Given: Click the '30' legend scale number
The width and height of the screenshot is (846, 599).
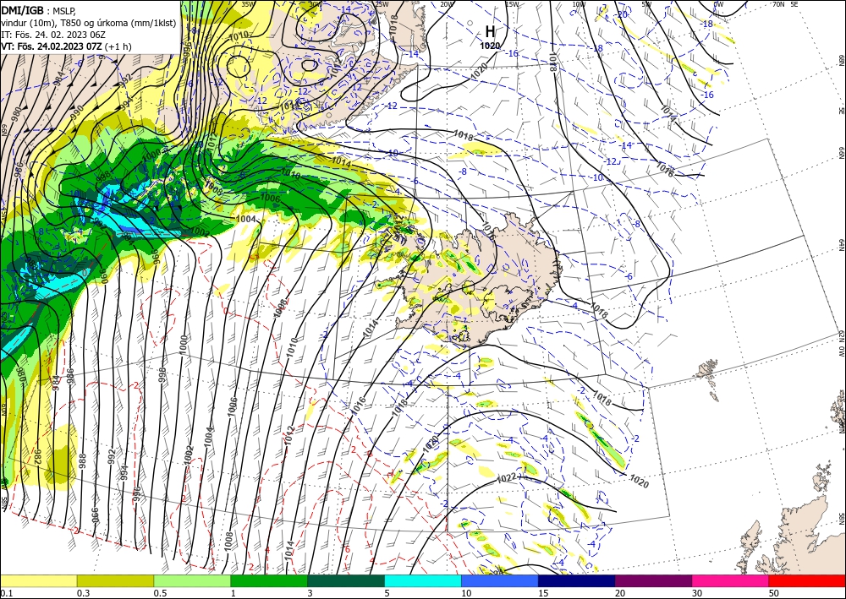Looking at the screenshot, I should pos(697,593).
